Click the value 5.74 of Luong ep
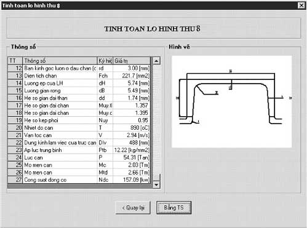307x228 pixels. [132, 83]
